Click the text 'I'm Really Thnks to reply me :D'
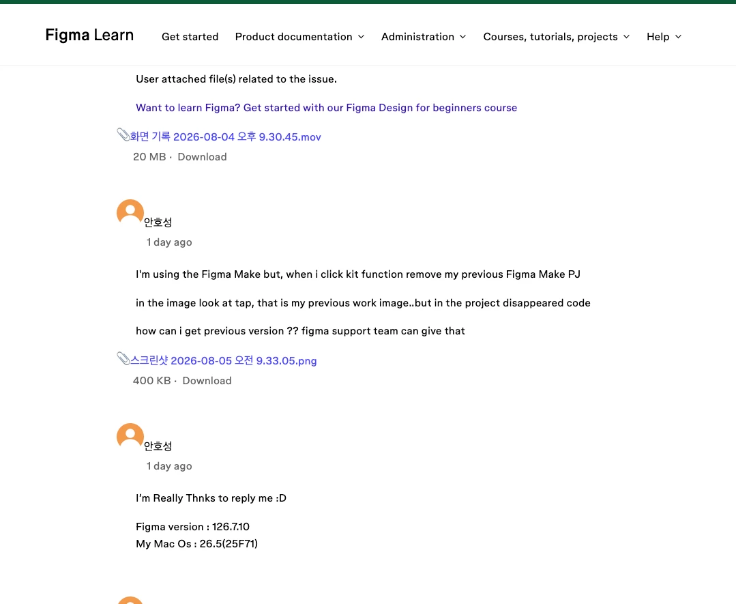The height and width of the screenshot is (604, 736). 211,498
